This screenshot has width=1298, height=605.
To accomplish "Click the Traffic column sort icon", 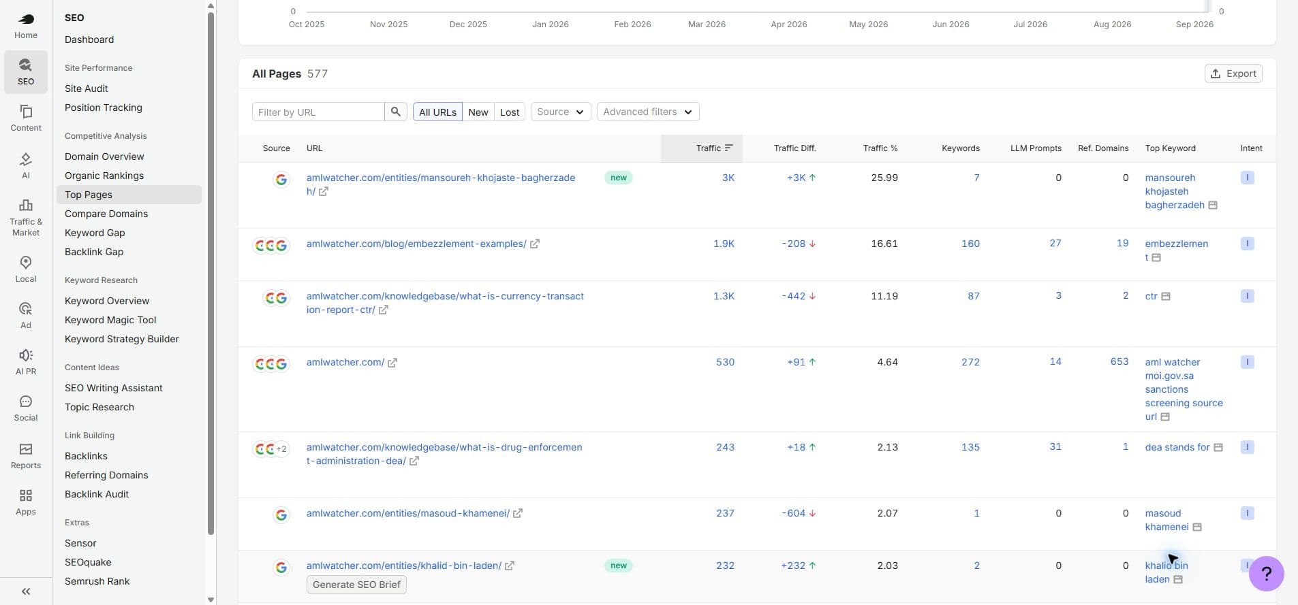I will point(729,148).
